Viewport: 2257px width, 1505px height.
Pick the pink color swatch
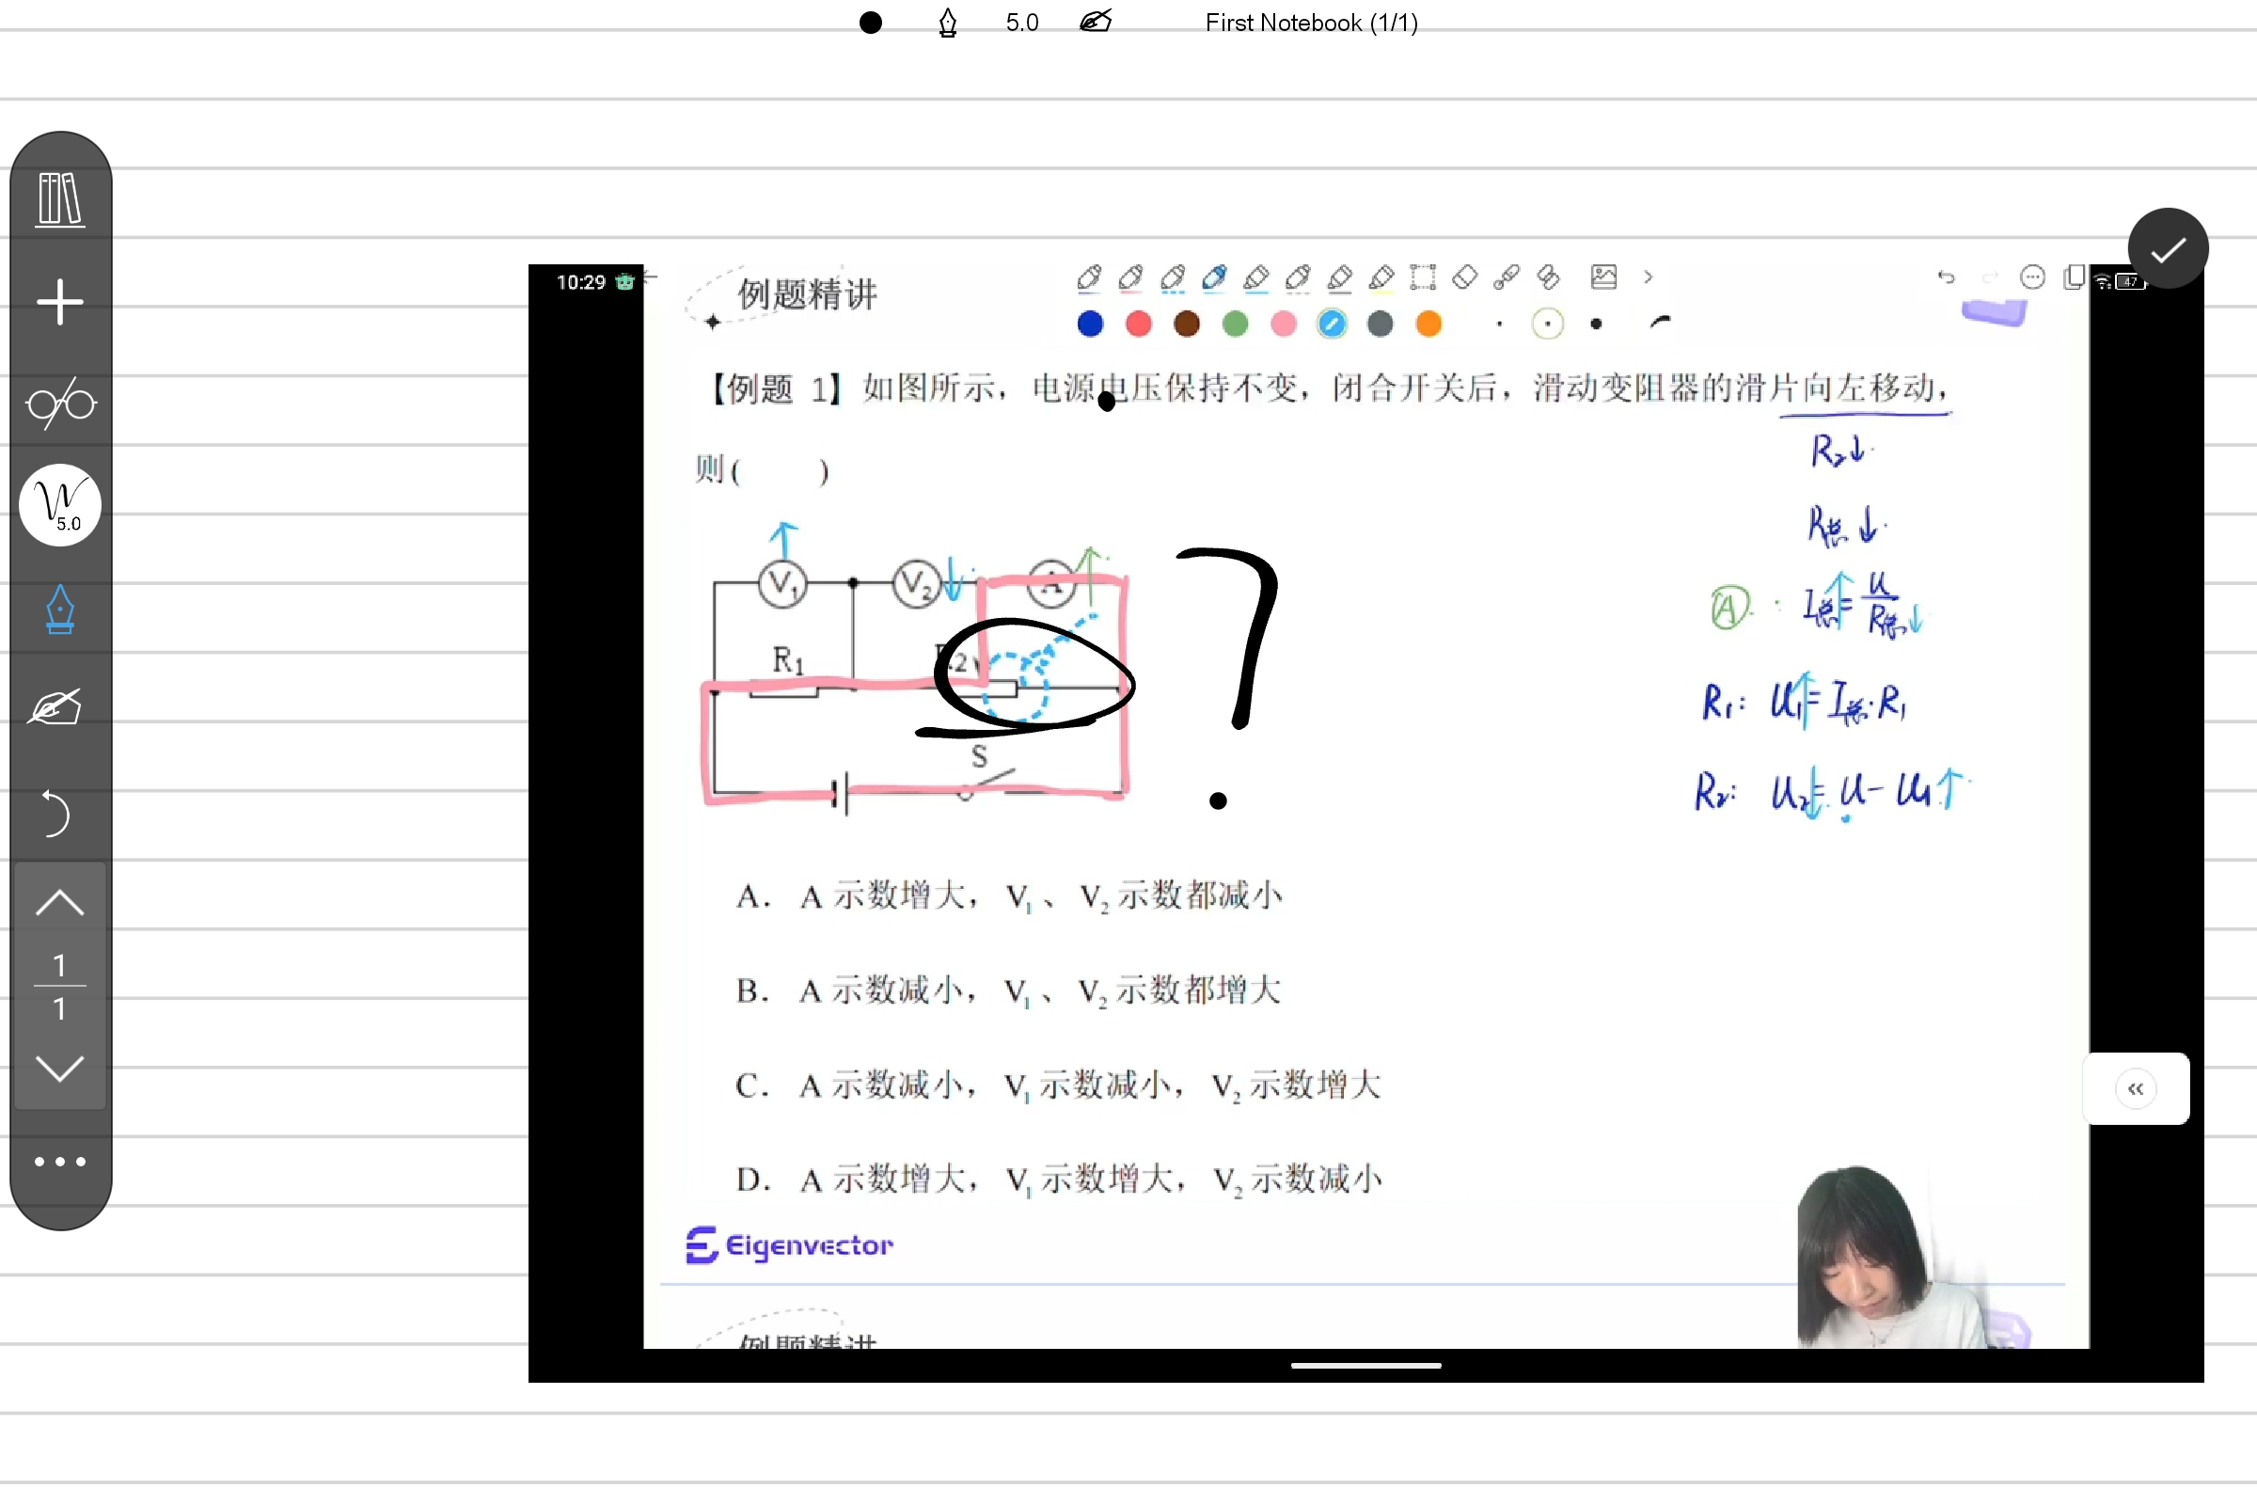(1283, 325)
